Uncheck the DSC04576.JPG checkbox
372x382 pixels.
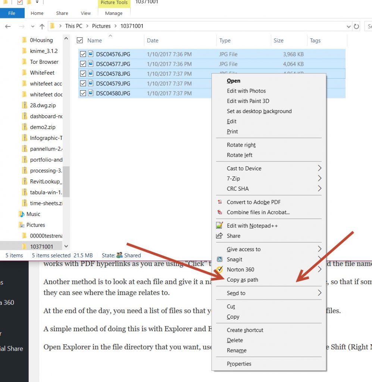(83, 54)
